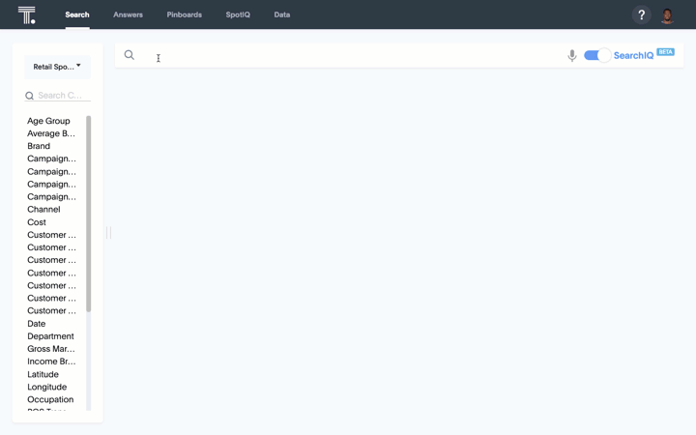Select the Channel column

click(43, 210)
